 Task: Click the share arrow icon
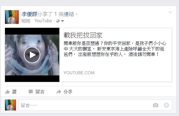click(59, 92)
